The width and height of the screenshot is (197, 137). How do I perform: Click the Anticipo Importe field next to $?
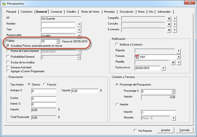point(85,91)
